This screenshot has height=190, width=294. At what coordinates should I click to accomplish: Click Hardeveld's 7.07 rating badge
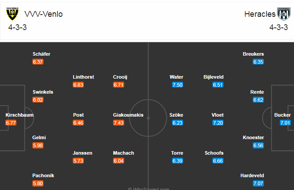259,183
